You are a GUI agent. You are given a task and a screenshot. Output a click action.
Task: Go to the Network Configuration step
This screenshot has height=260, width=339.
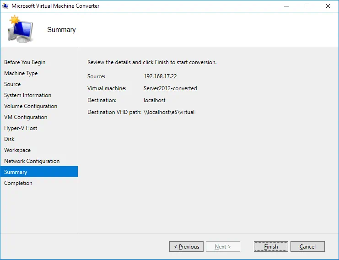tap(32, 161)
